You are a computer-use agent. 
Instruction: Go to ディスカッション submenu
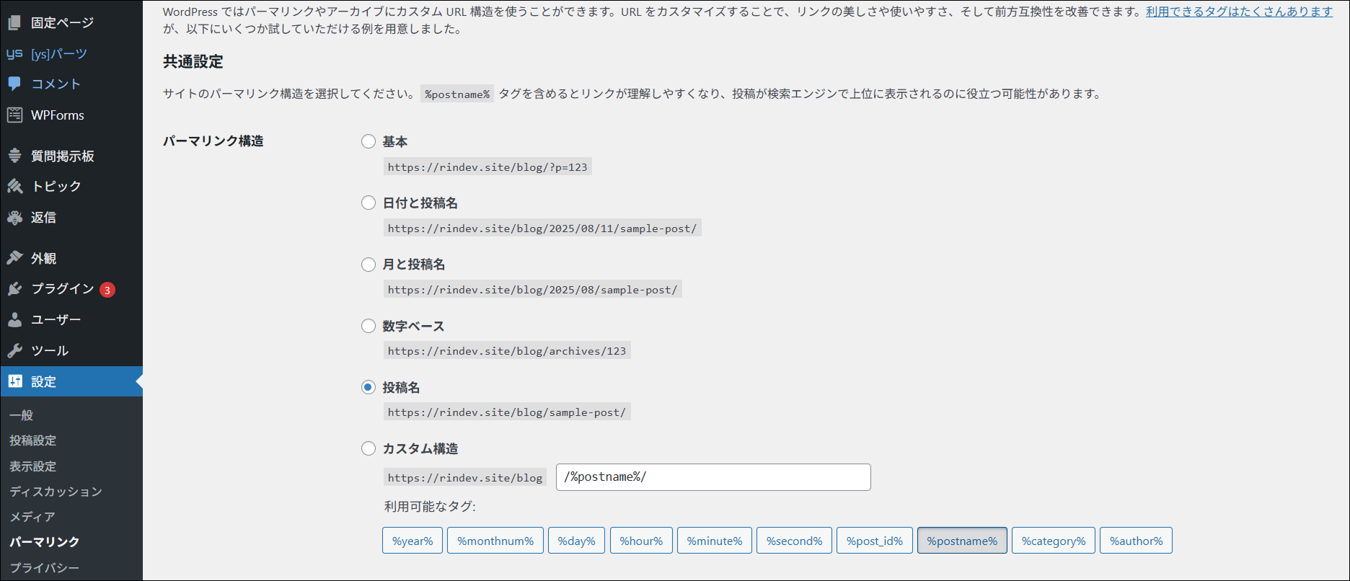[56, 492]
